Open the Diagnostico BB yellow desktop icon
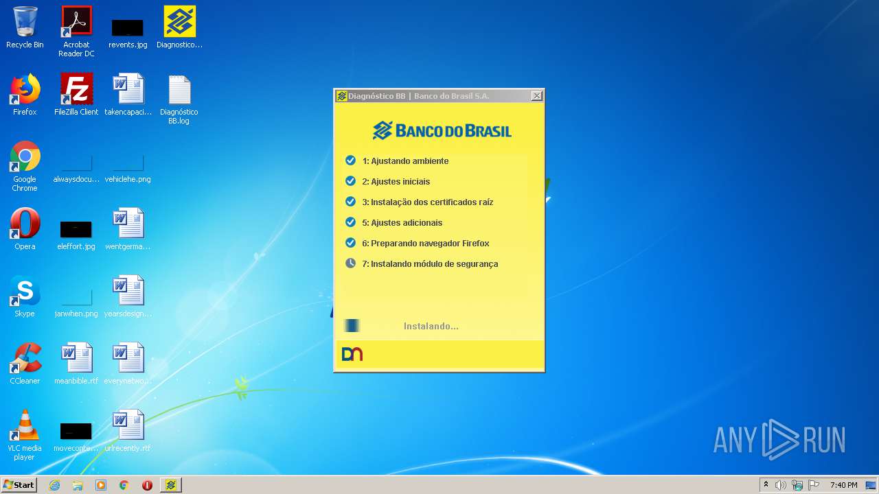Image resolution: width=879 pixels, height=494 pixels. pos(179,27)
